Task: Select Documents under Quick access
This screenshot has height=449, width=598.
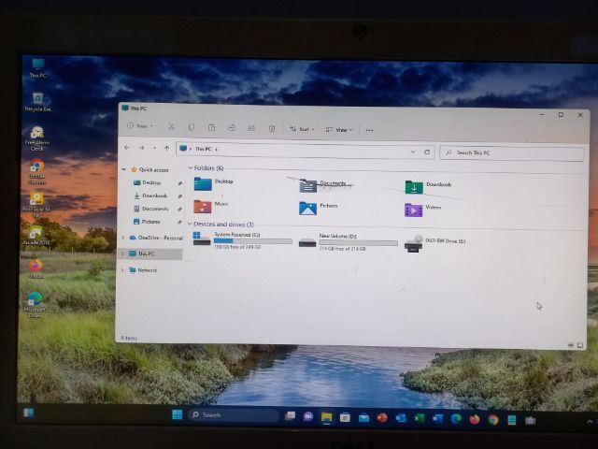Action: coord(154,209)
